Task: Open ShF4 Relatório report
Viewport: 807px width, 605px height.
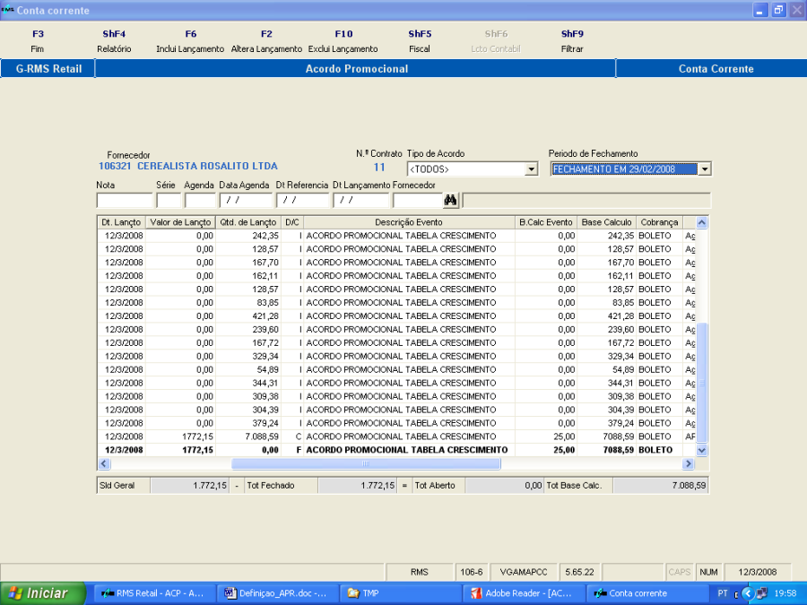Action: coord(114,41)
